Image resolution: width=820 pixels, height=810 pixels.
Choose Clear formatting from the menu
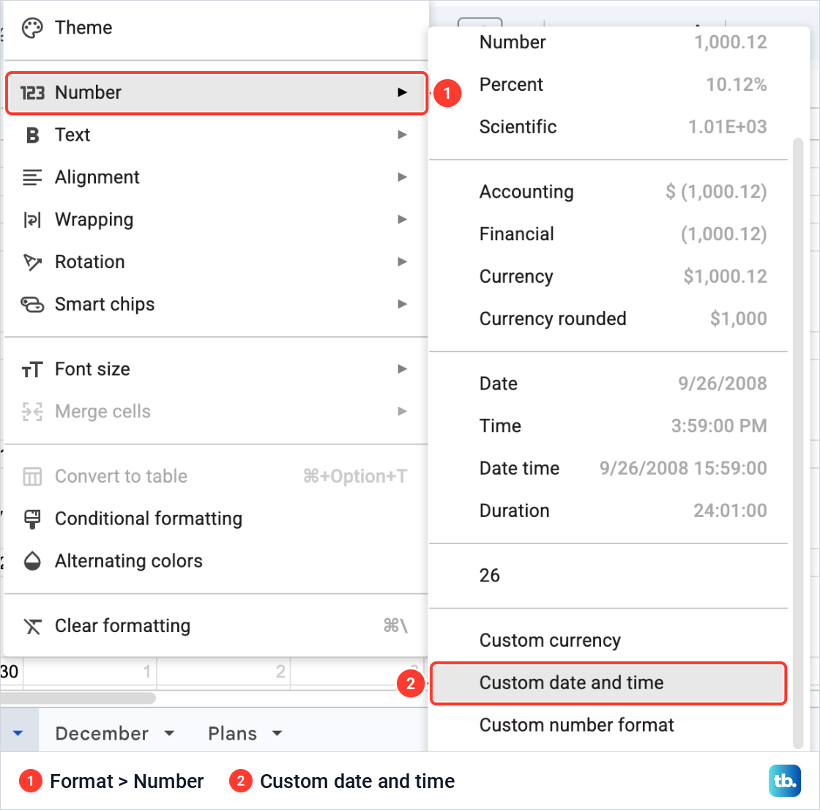coord(215,626)
